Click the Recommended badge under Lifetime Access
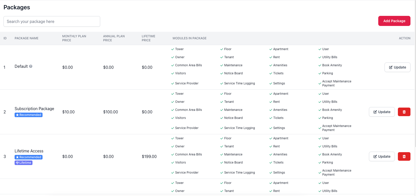 (x=28, y=157)
